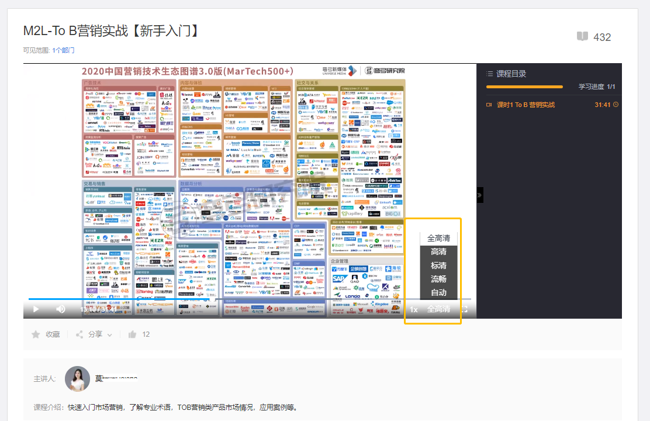Mute the video volume speaker icon
Viewport: 650px width, 421px height.
click(61, 309)
